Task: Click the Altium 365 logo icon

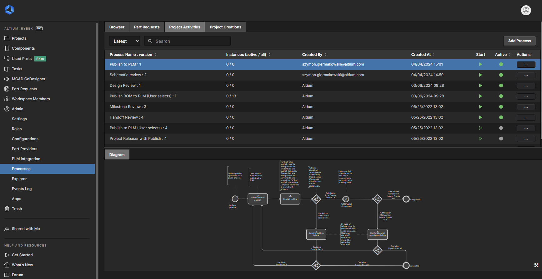Action: coord(9,10)
